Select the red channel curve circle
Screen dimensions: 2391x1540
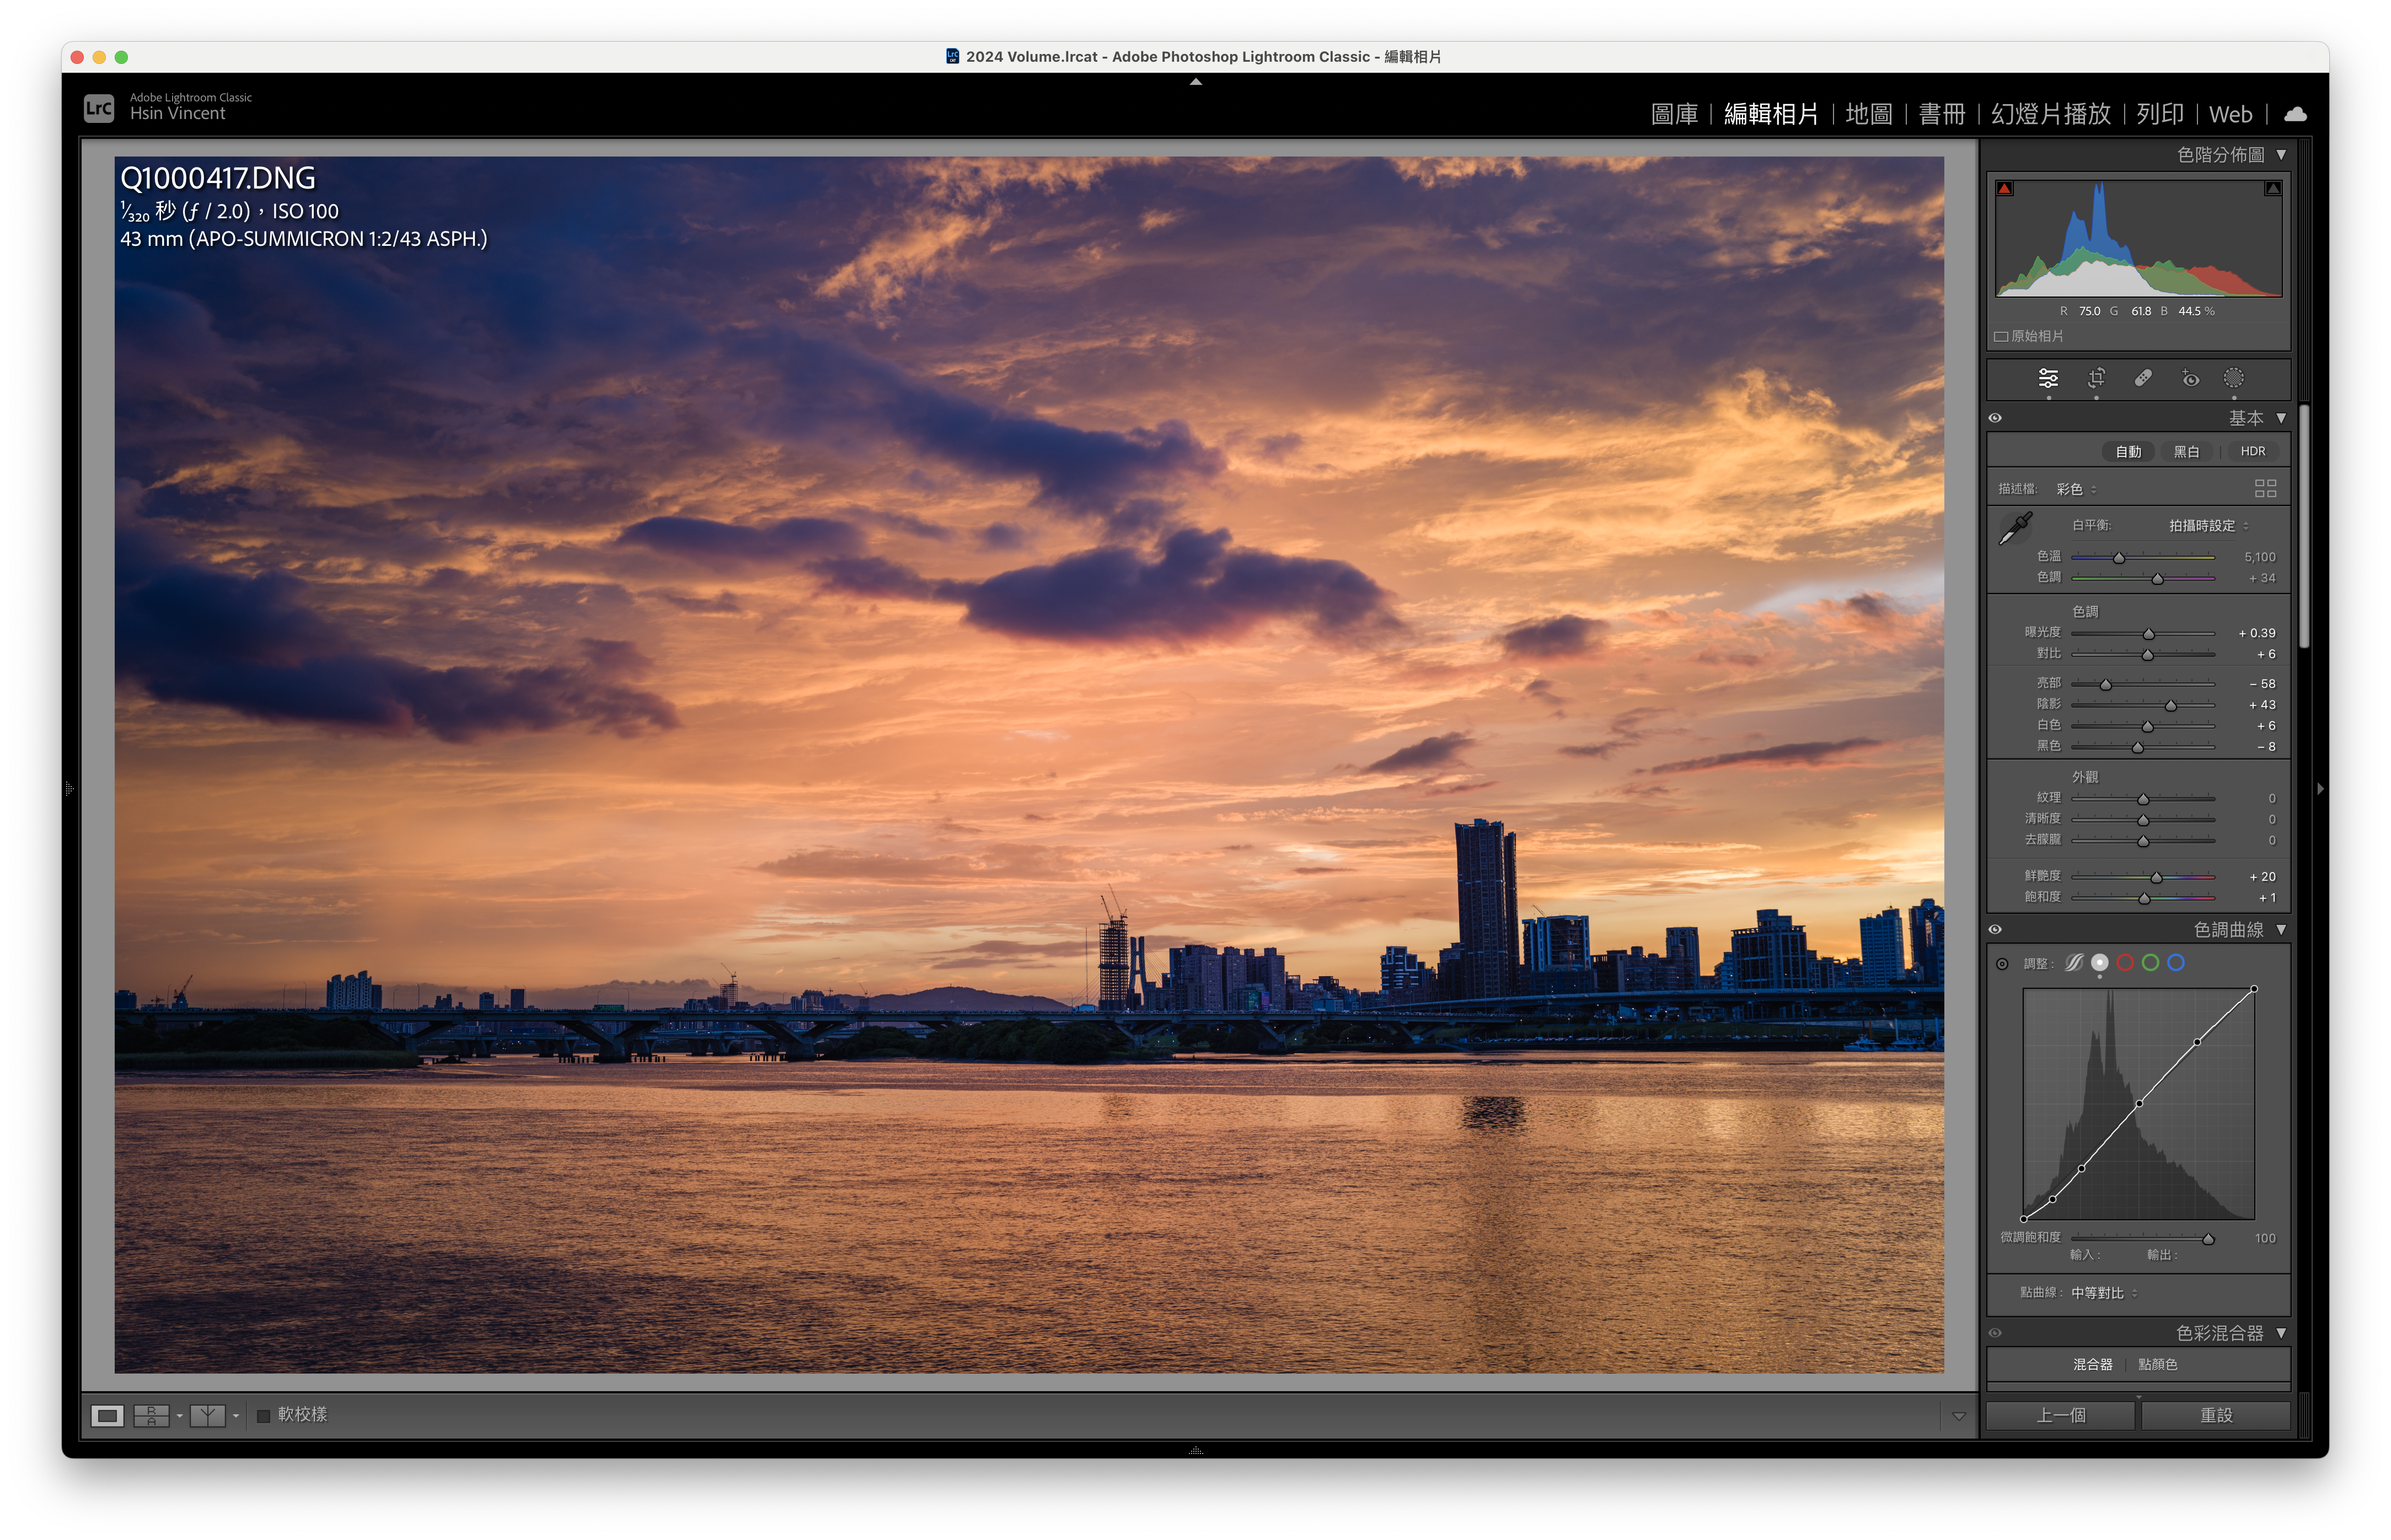tap(2125, 962)
